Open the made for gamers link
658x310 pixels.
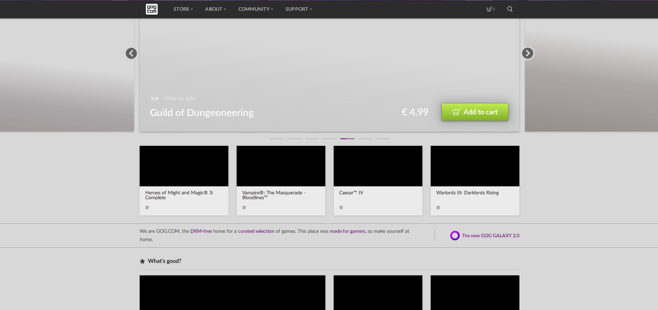click(348, 231)
